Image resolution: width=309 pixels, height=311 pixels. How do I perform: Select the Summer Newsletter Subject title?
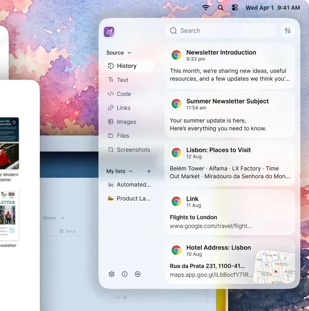228,101
